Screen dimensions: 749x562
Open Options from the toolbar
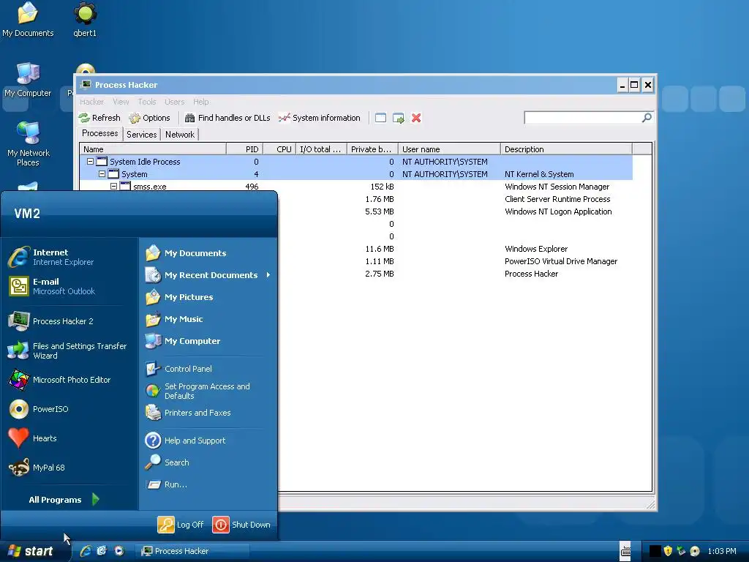(x=149, y=118)
